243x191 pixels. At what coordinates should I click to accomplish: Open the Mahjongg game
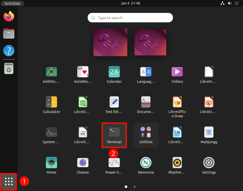[209, 132]
